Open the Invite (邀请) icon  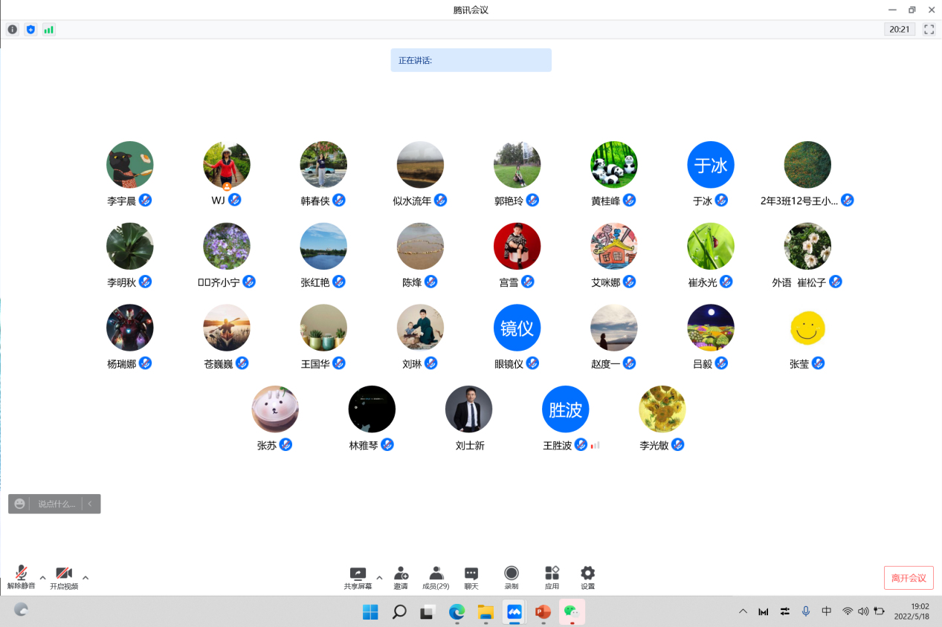(x=401, y=577)
